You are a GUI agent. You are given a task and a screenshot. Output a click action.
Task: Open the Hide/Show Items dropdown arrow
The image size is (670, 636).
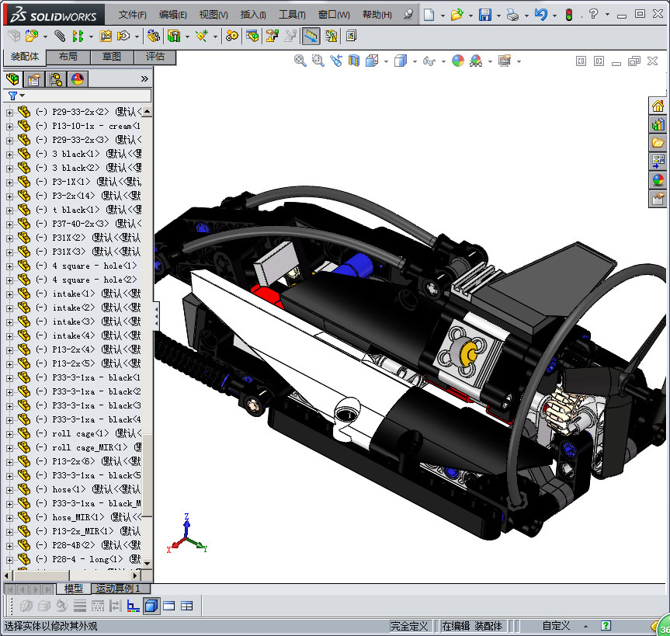[443, 61]
